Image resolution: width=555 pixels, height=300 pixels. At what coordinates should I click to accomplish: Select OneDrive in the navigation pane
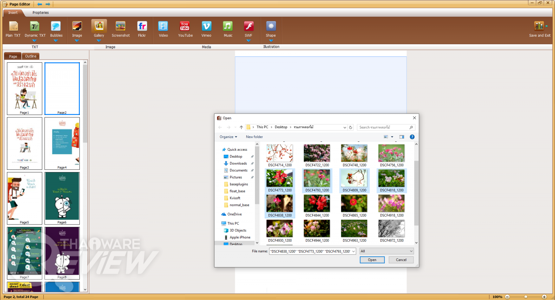point(234,214)
